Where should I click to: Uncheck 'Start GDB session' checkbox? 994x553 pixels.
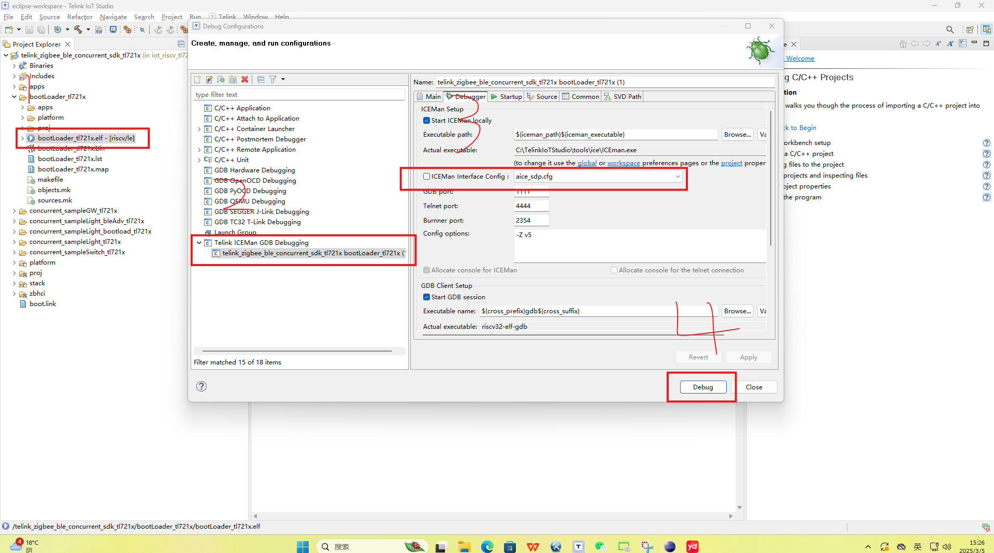pyautogui.click(x=426, y=297)
